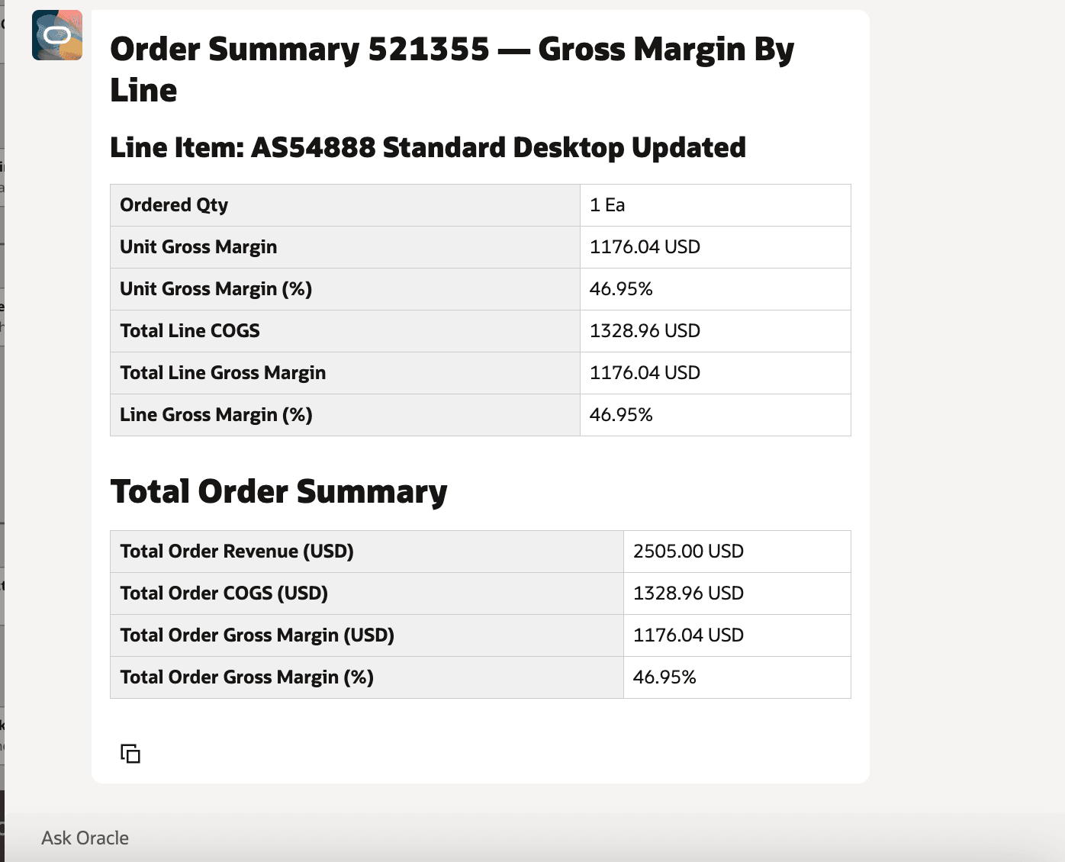Select the Total Order Summary heading

pos(279,492)
